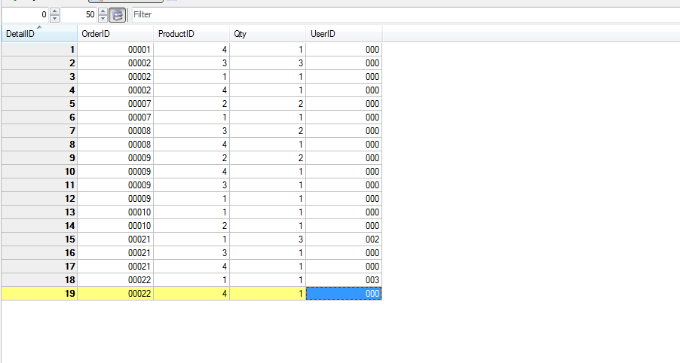The width and height of the screenshot is (680, 363).
Task: Sort by the Qty column header
Action: click(268, 34)
